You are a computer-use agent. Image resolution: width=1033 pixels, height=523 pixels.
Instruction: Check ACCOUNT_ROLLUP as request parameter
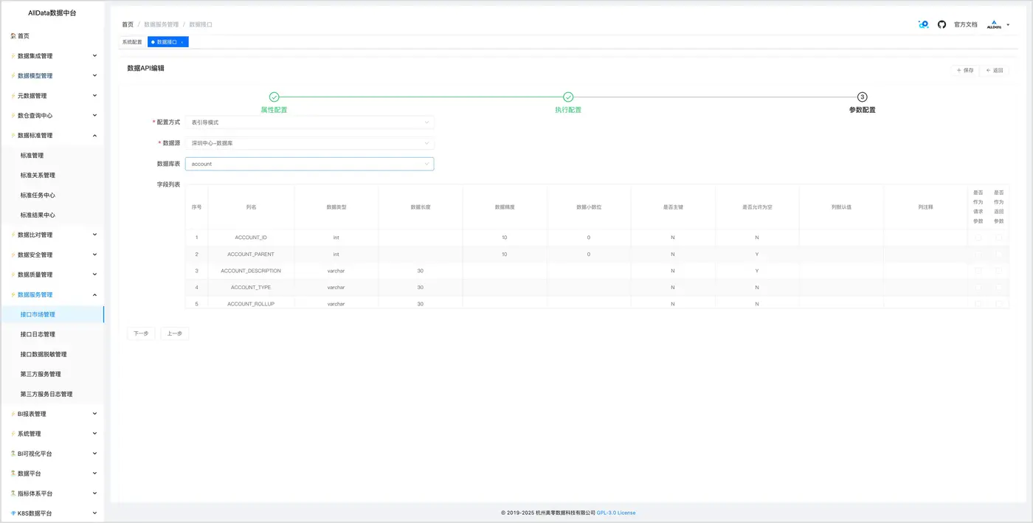pos(978,304)
